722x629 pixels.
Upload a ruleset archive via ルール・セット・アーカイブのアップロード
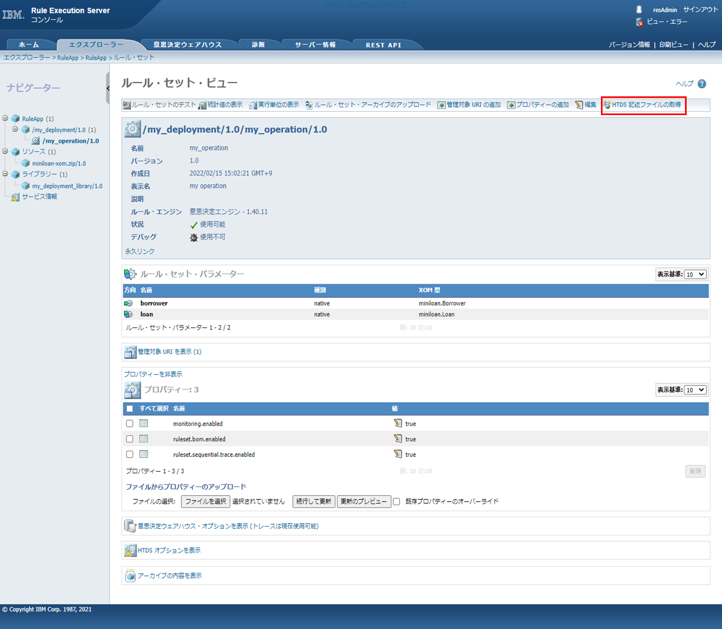point(368,105)
